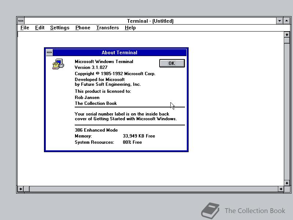This screenshot has width=293, height=220.
Task: Click "This product is licensed to:" text
Action: click(x=103, y=91)
